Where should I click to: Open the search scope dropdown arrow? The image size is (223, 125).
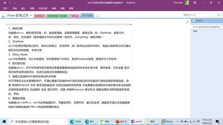tap(221, 15)
